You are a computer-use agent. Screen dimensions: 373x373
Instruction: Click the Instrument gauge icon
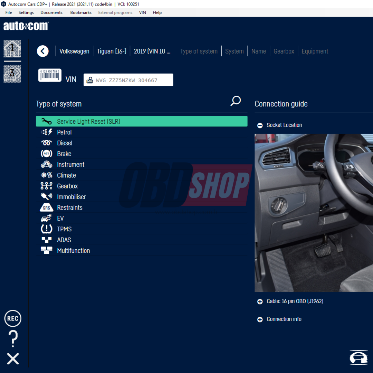point(46,164)
